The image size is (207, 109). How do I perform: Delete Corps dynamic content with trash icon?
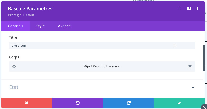click(x=190, y=66)
